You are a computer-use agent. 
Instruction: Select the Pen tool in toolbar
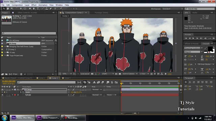coord(34,9)
